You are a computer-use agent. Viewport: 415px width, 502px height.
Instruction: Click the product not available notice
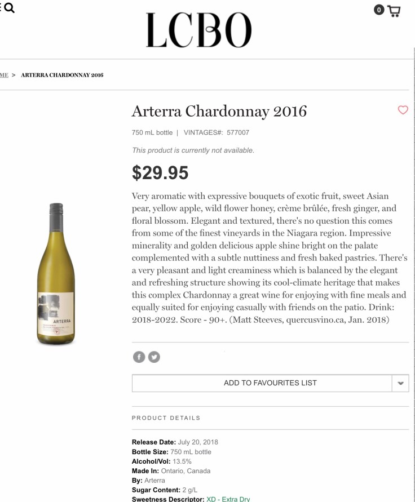coord(193,150)
